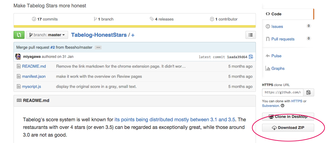The image size is (328, 143).
Task: Click the file icon beside README.md row
Action: [x=19, y=66]
